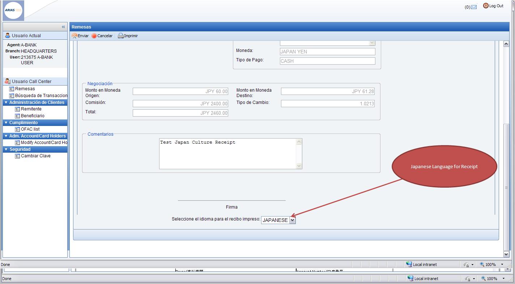
Task: Click the Beneficiario form icon
Action: [x=17, y=116]
